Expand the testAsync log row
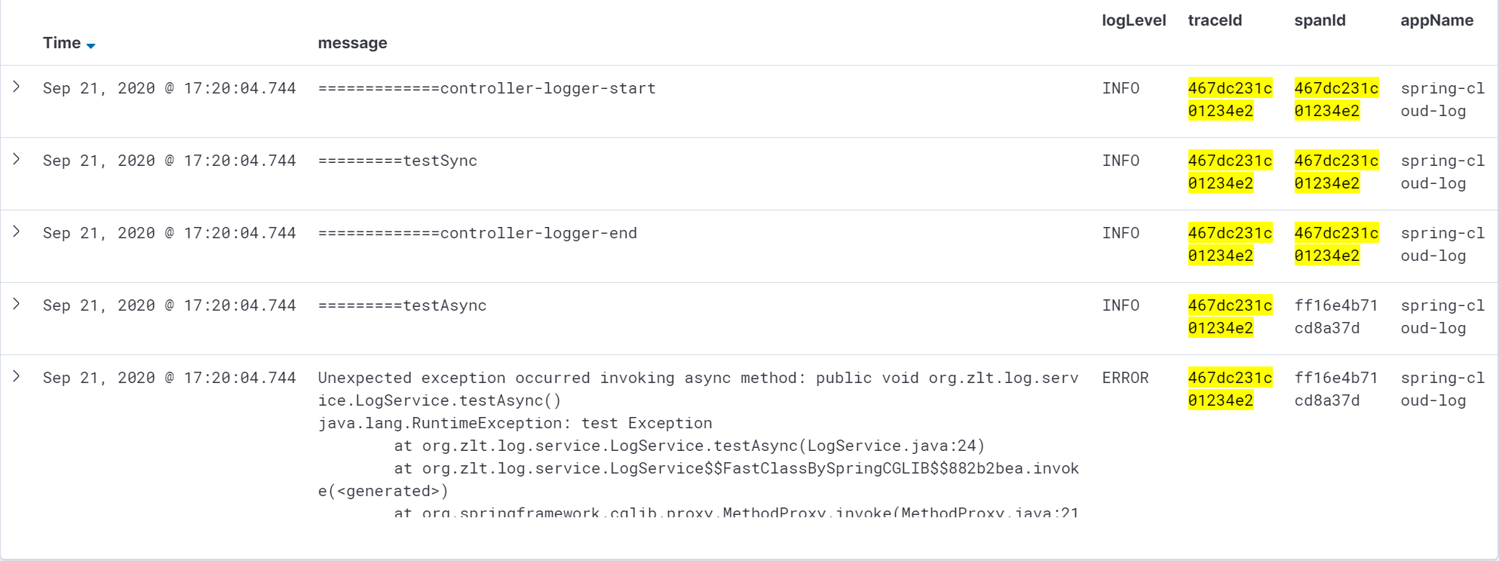The image size is (1499, 561). pos(17,305)
